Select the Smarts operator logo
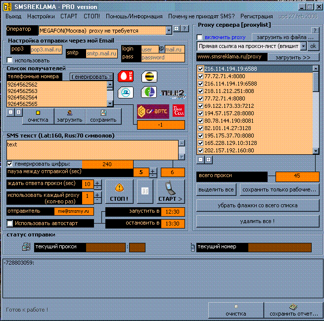324x321 pixels. [x=153, y=112]
